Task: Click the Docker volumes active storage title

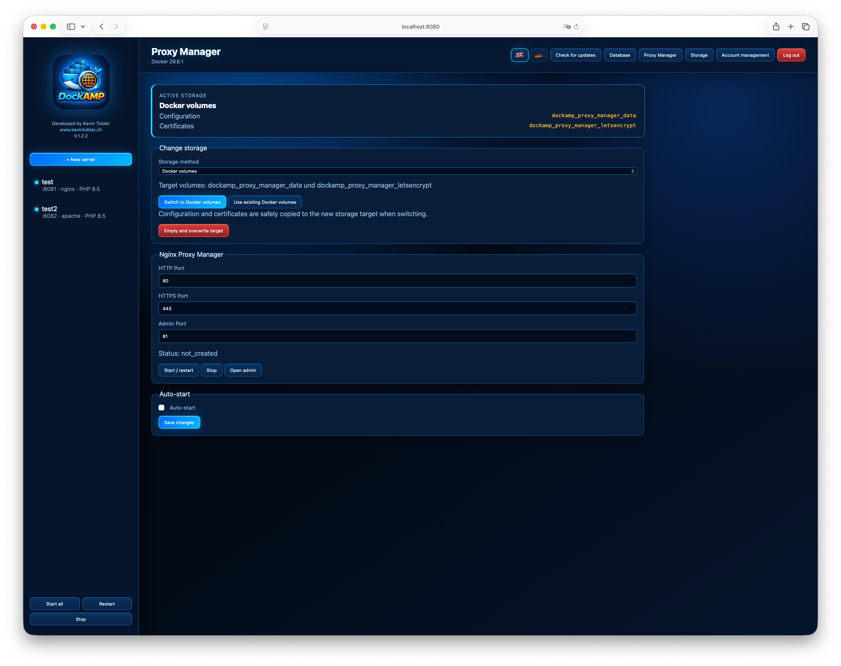Action: 187,106
